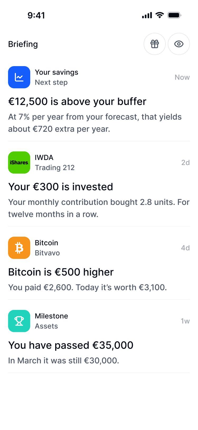This screenshot has height=430, width=198.
Task: Tap the 'Your savings' source label
Action: 56,72
